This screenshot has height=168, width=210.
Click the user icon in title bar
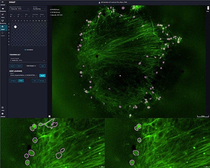point(99,2)
